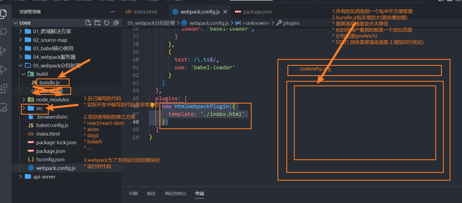The width and height of the screenshot is (462, 203).
Task: Click the plugins breadcrumb segment
Action: click(291, 23)
